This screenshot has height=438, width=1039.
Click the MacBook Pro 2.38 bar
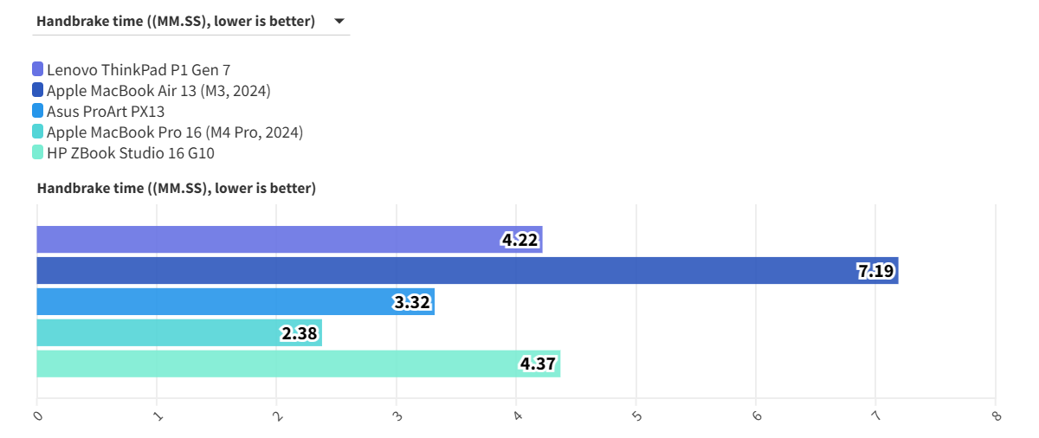click(x=156, y=333)
